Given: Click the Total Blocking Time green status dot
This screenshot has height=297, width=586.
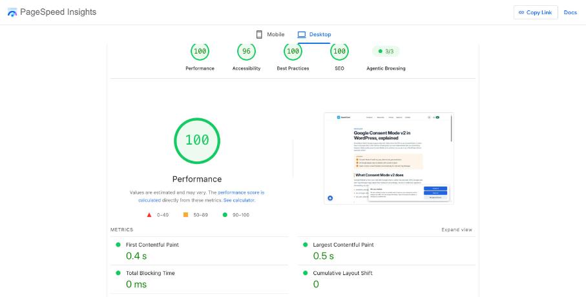Looking at the screenshot, I should (x=118, y=273).
